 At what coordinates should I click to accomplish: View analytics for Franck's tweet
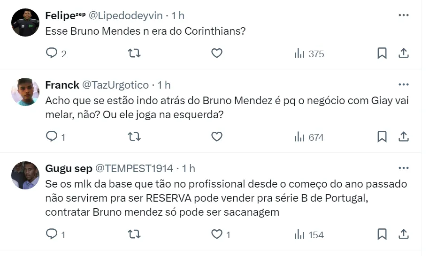[309, 137]
